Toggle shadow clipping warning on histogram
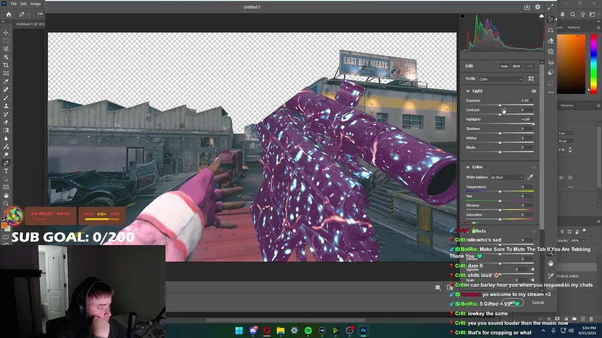602x338 pixels. (x=462, y=16)
